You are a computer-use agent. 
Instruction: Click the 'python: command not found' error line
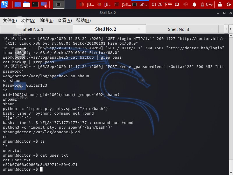click(48, 113)
